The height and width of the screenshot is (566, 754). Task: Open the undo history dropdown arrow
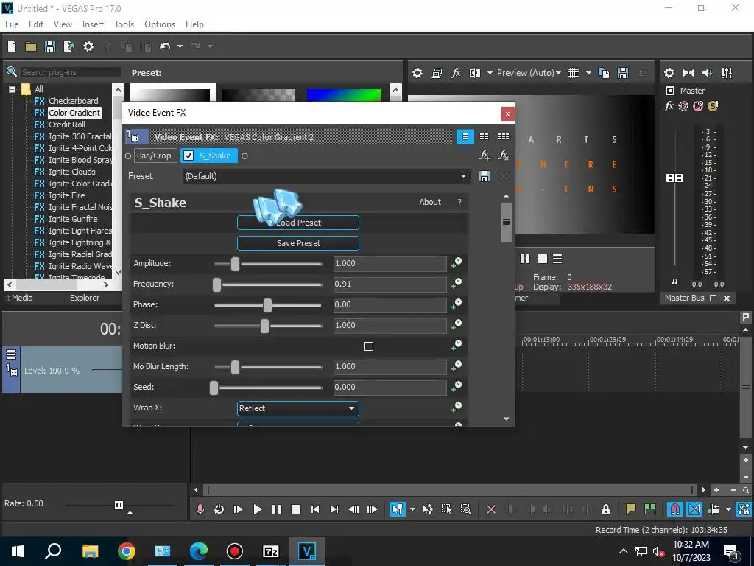coord(180,46)
